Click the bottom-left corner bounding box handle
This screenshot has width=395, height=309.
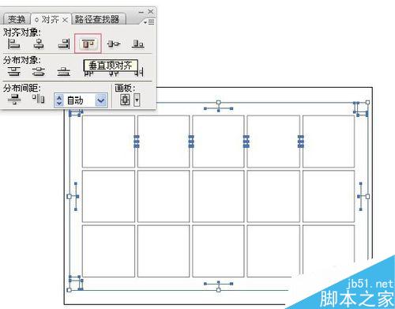click(x=70, y=290)
